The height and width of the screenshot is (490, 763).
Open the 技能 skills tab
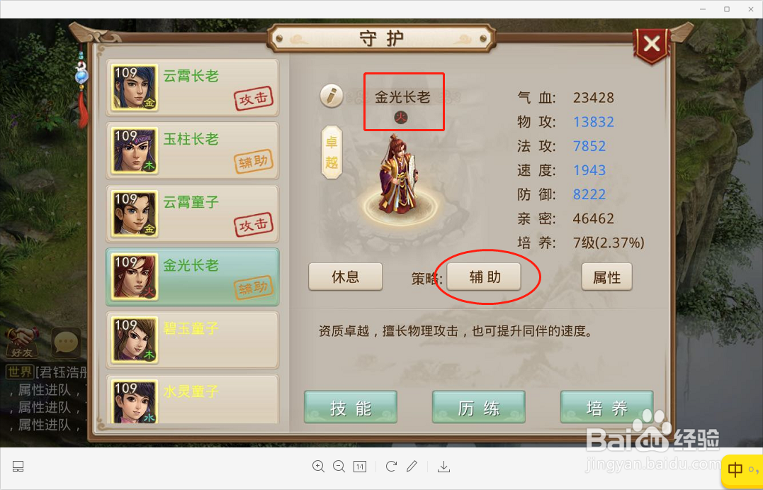[x=351, y=407]
